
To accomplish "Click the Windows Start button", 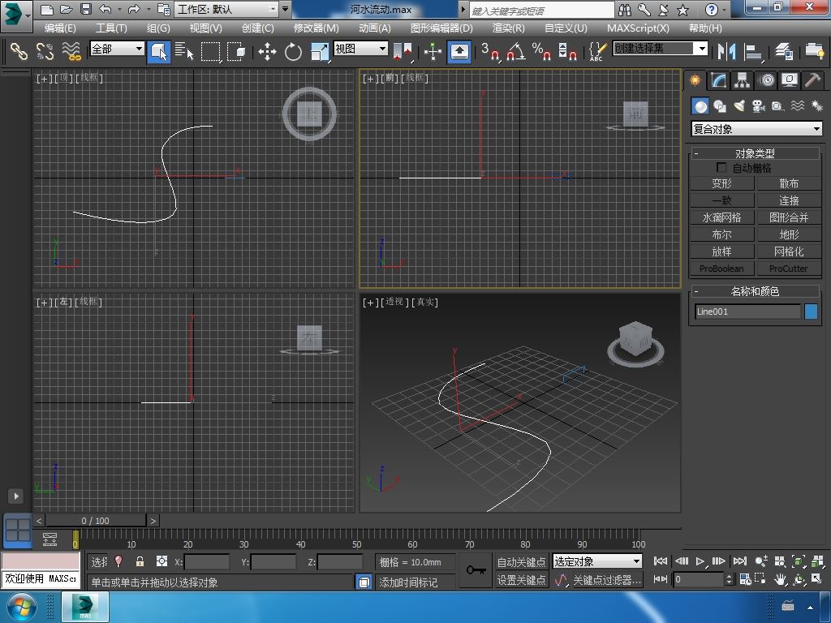I will coord(21,607).
